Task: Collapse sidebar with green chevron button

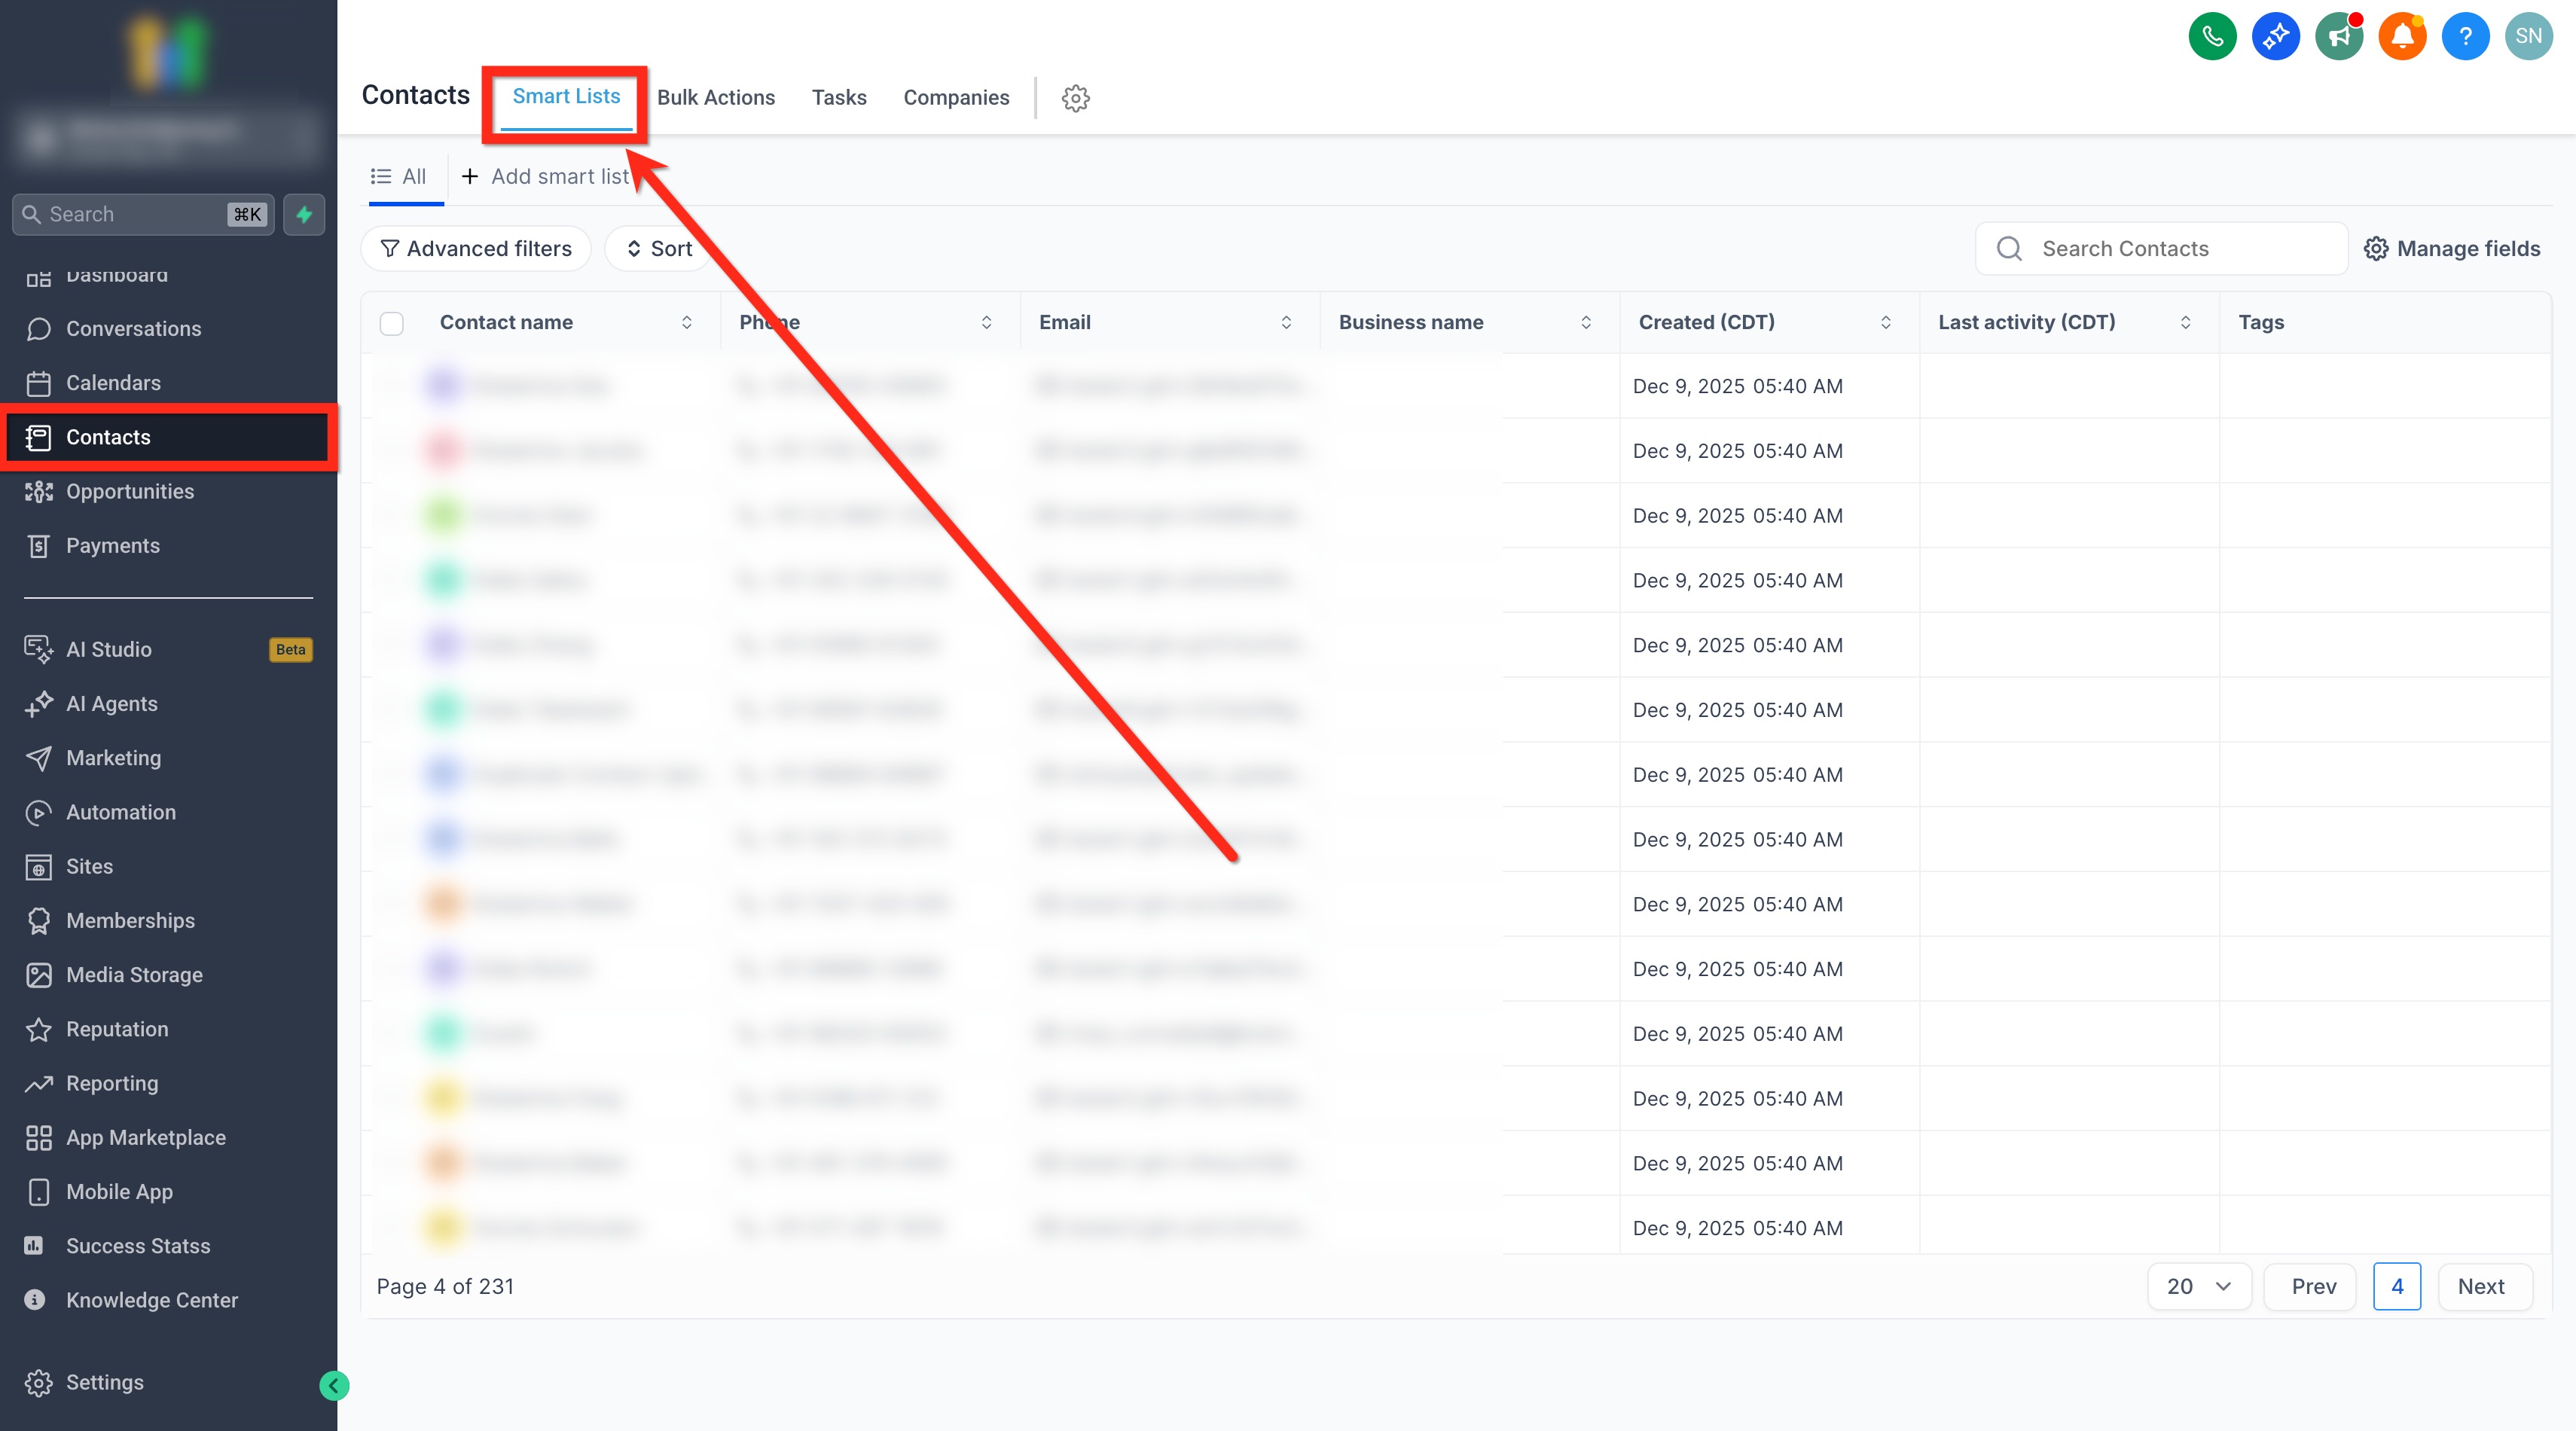Action: 333,1385
